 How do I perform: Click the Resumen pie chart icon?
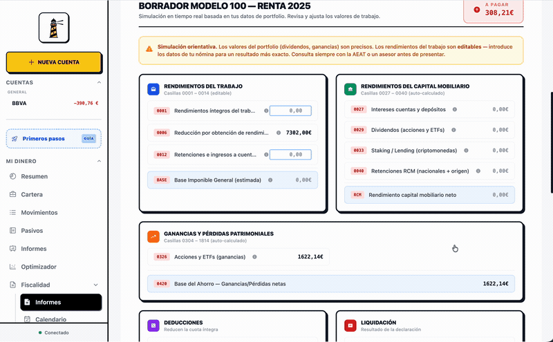12,176
